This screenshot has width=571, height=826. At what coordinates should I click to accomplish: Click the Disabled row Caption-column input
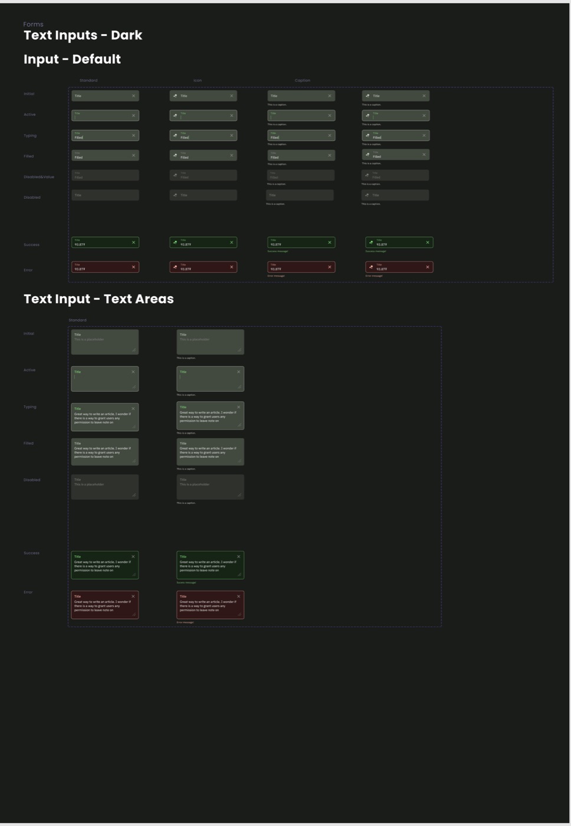coord(300,195)
